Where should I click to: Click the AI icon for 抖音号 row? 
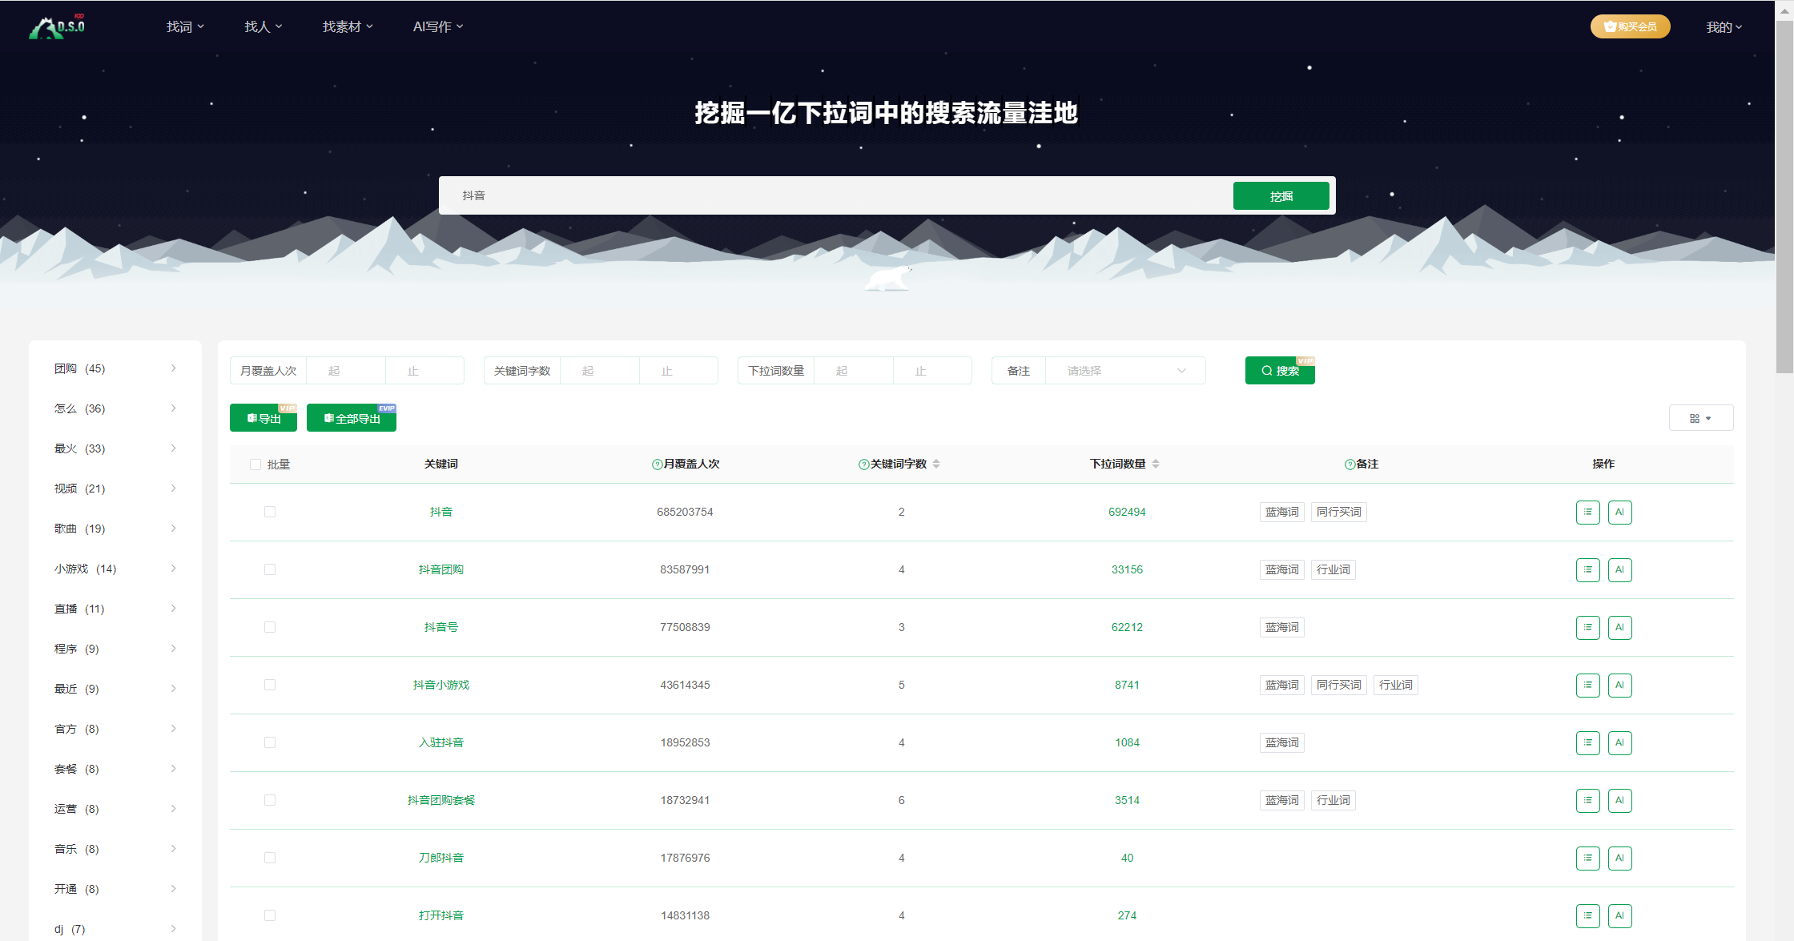(1619, 627)
